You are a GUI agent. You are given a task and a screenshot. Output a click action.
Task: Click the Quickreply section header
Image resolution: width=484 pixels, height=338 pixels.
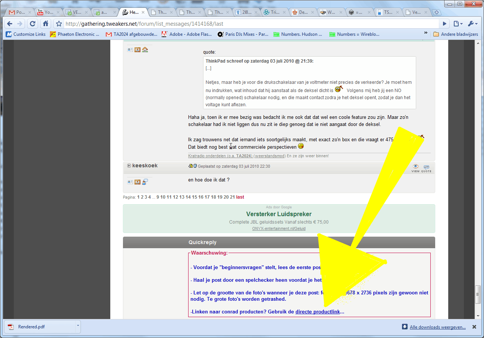[x=279, y=242]
